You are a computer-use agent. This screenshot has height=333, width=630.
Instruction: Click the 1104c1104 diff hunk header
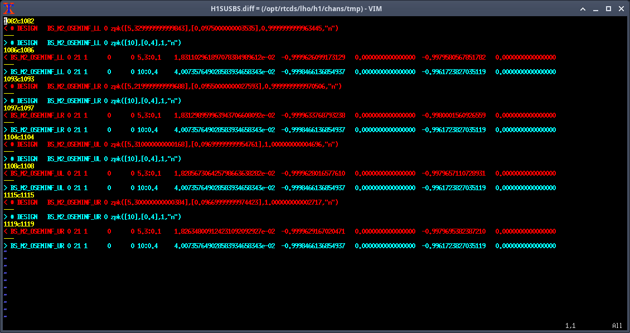coord(19,137)
